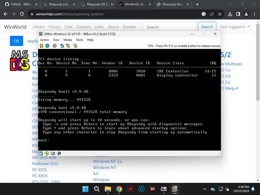
Task: Expand Not logged in dropdown
Action: 235,27
